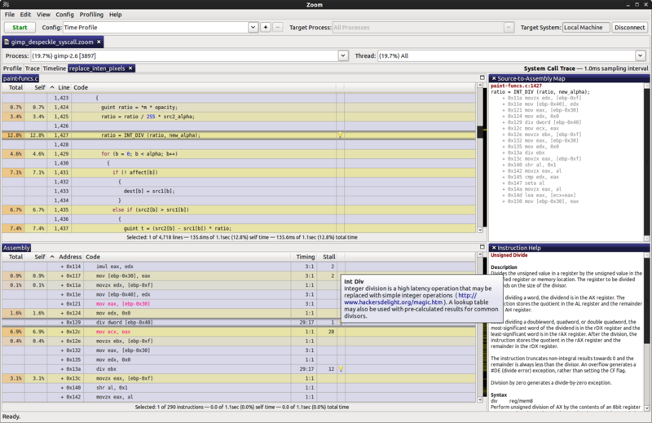Select source line 1,431 if affect[b]

239,173
